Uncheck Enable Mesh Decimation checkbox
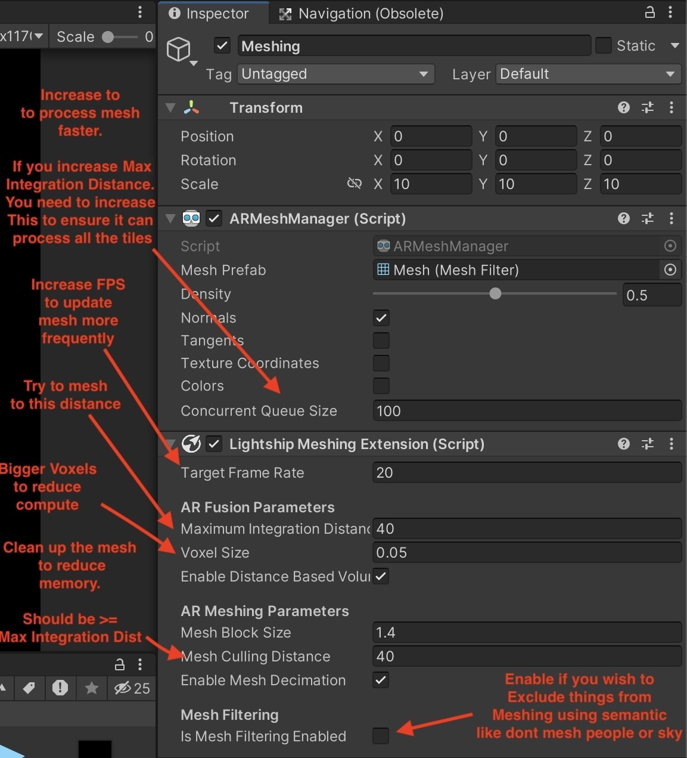687x758 pixels. (x=381, y=680)
